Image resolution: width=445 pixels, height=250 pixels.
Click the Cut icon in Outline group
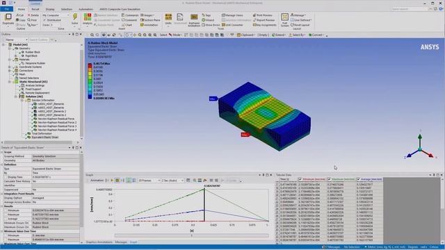[x=20, y=15]
